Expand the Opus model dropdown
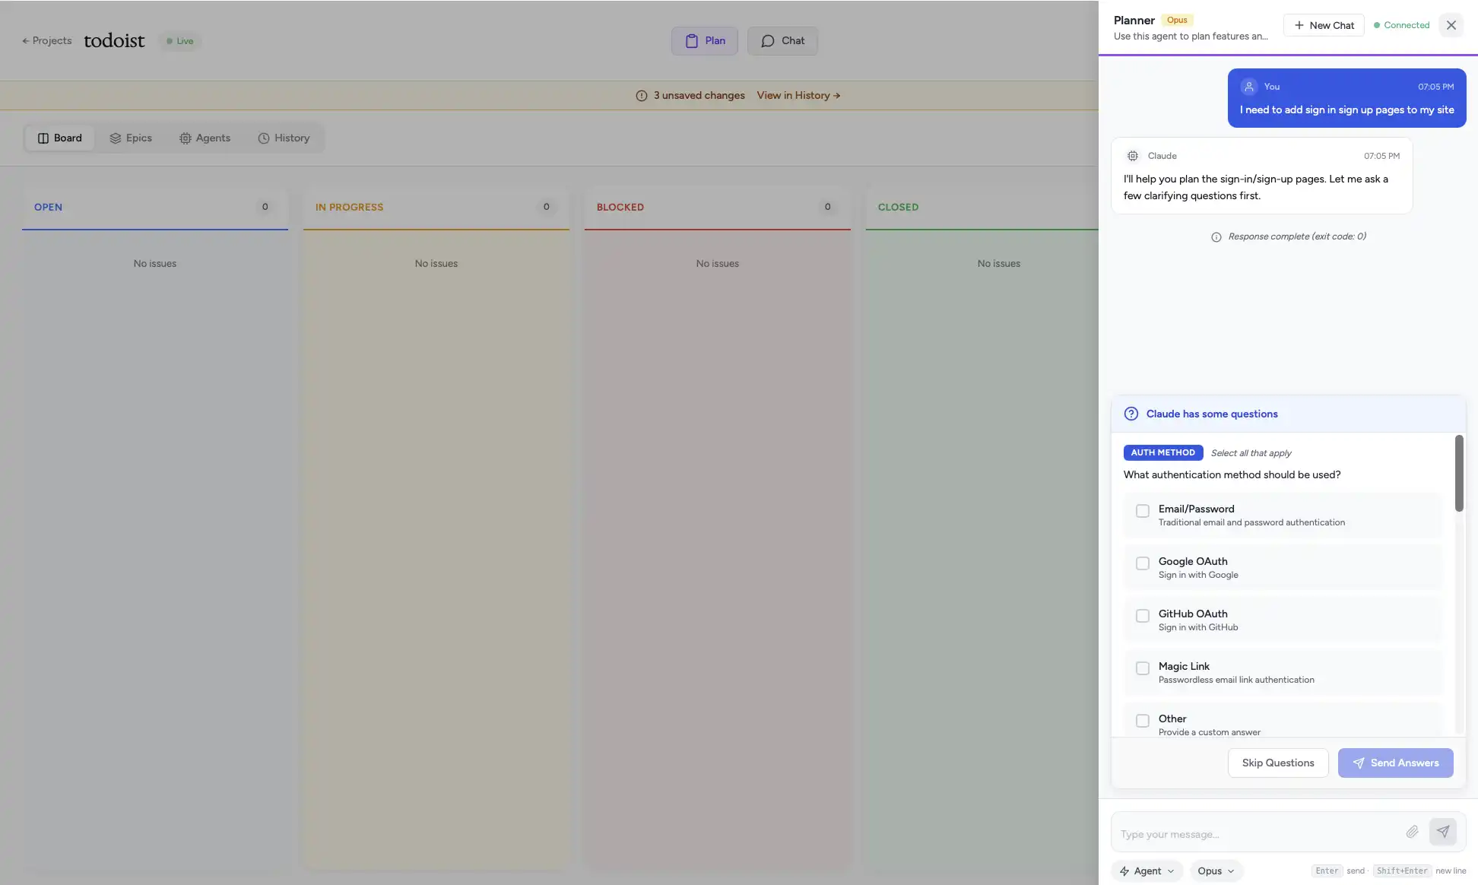The height and width of the screenshot is (885, 1478). (1216, 871)
